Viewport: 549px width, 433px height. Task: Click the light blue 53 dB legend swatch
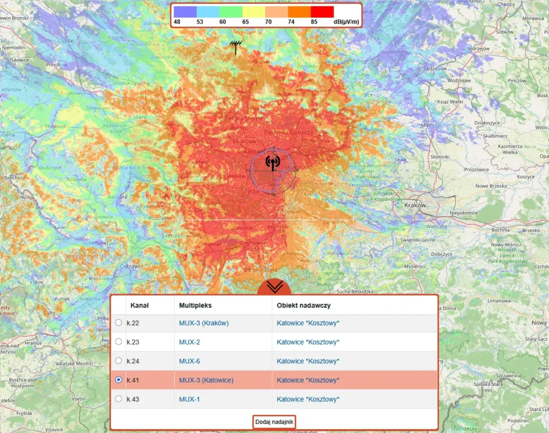pos(208,12)
